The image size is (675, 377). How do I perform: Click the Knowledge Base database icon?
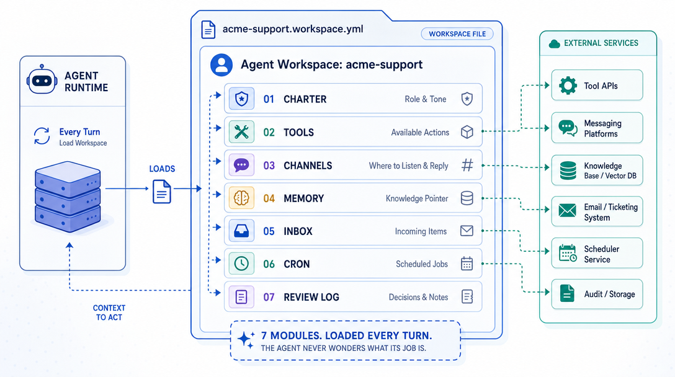pyautogui.click(x=568, y=171)
